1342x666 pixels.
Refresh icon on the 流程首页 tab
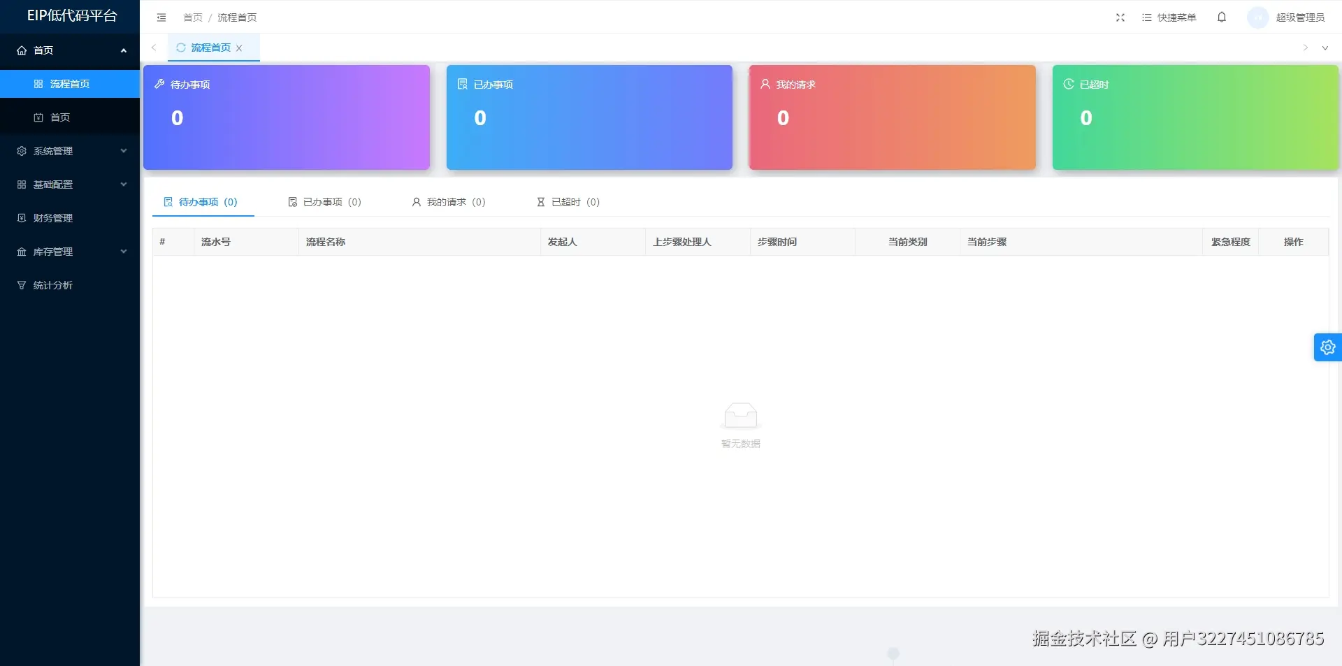(181, 48)
